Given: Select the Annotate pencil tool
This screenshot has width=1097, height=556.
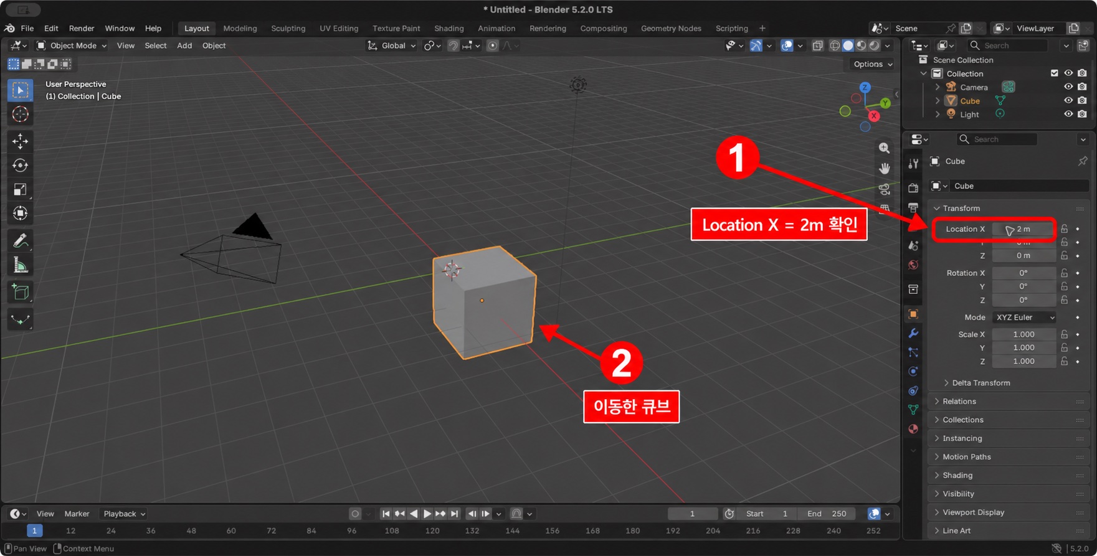Looking at the screenshot, I should pos(20,240).
